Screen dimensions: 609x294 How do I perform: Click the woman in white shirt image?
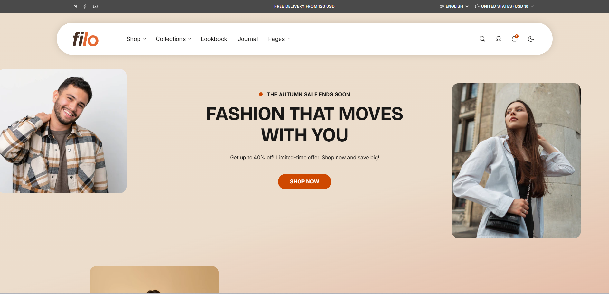[516, 161]
